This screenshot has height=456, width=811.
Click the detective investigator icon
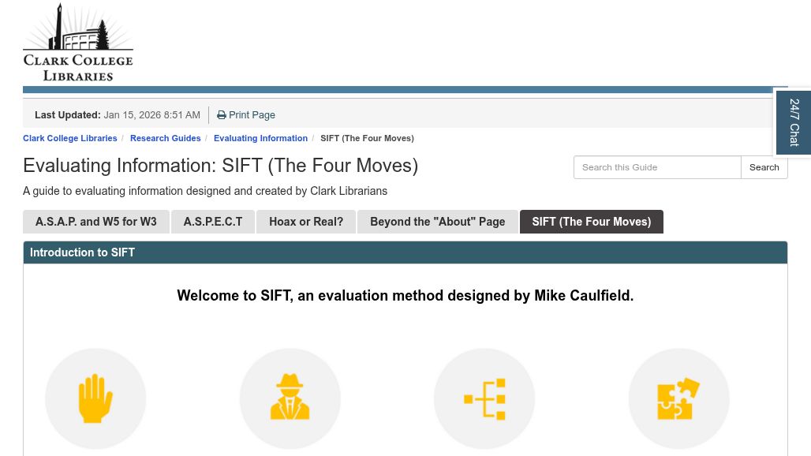[290, 398]
